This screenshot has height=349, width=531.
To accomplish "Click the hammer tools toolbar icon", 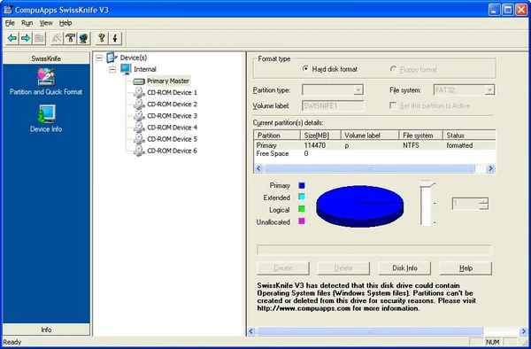I will pos(70,38).
